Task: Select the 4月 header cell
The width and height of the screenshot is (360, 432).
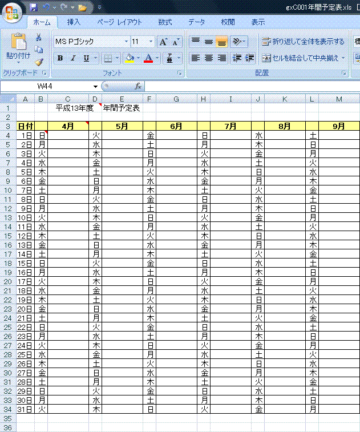Action: tap(68, 126)
